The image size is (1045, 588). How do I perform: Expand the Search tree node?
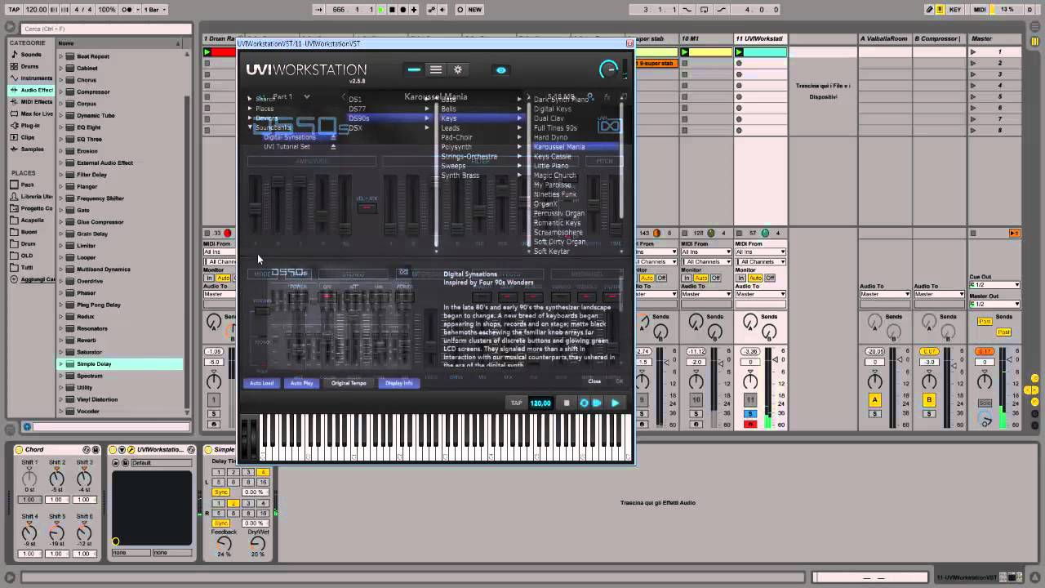(251, 99)
